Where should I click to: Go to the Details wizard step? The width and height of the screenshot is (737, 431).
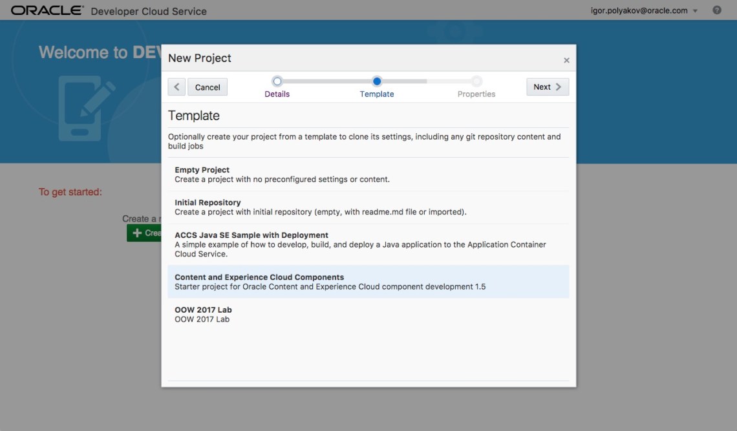pyautogui.click(x=277, y=81)
